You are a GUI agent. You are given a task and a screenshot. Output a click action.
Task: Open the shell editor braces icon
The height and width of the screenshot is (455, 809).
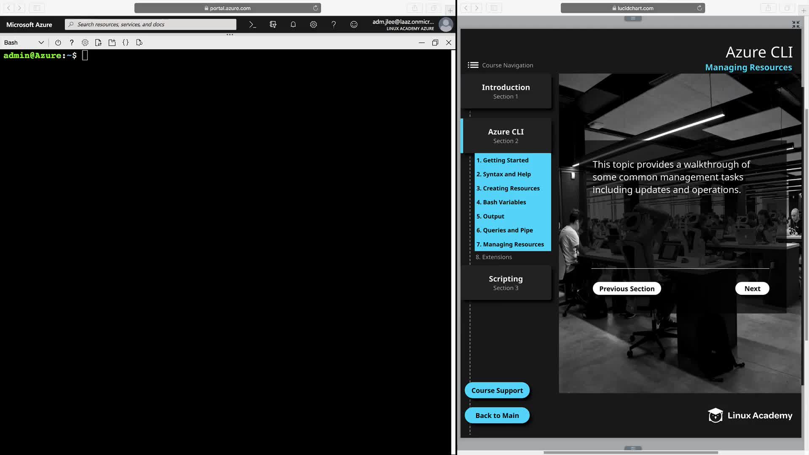pos(126,43)
